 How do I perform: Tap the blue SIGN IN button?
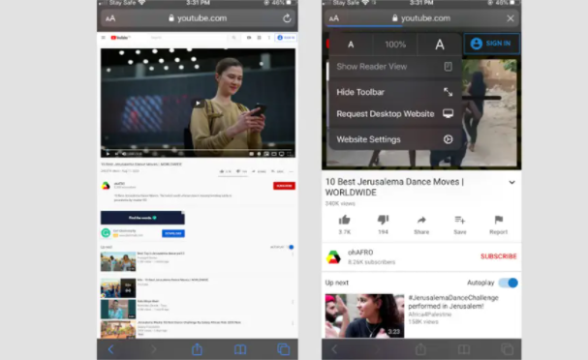tap(492, 44)
